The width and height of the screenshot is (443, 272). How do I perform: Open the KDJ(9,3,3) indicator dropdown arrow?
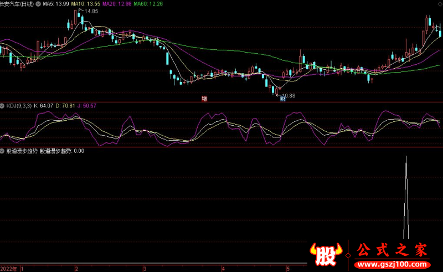(x=3, y=106)
